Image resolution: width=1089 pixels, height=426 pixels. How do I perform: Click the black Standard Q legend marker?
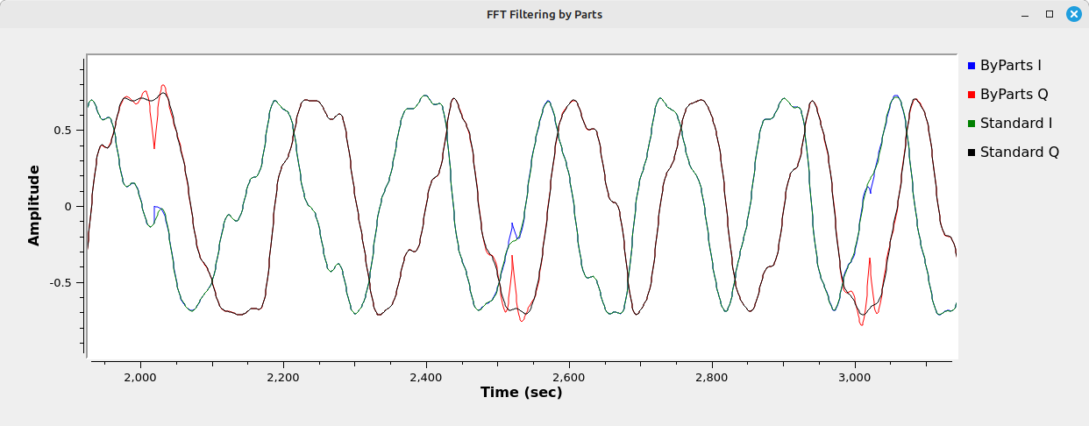point(972,153)
